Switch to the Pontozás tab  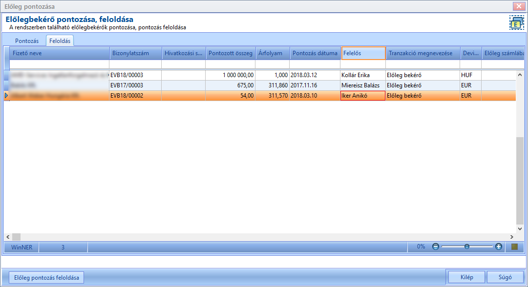27,41
